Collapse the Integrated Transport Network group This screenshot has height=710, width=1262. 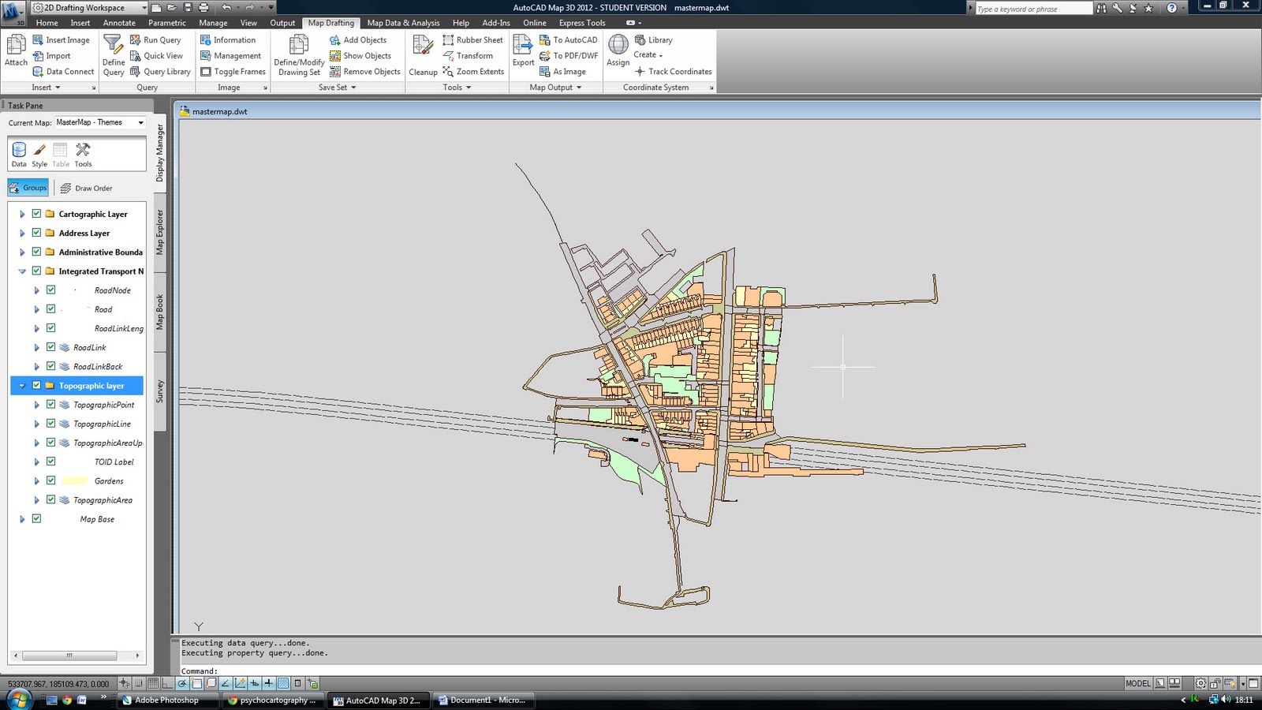[21, 271]
